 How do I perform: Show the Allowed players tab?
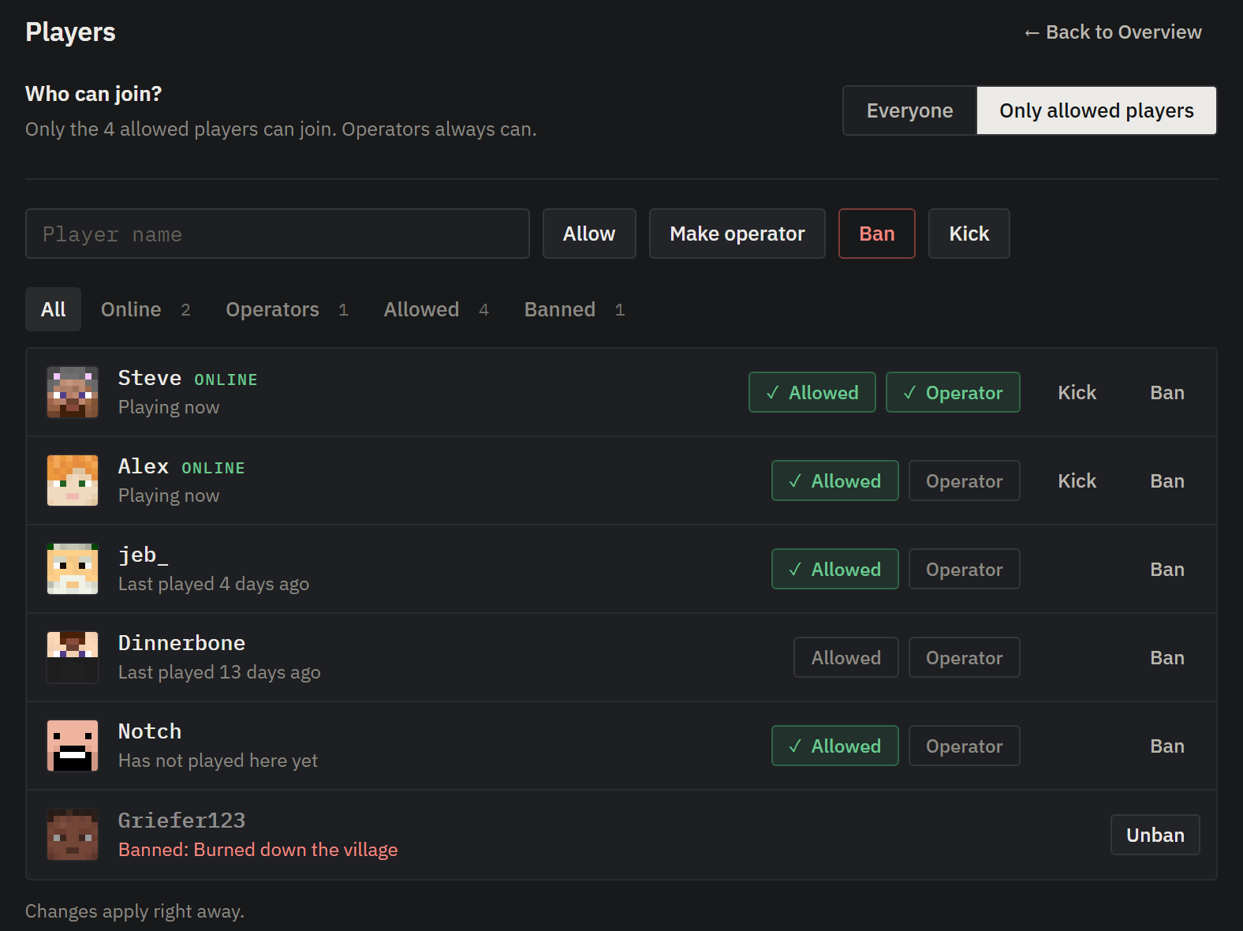(436, 309)
